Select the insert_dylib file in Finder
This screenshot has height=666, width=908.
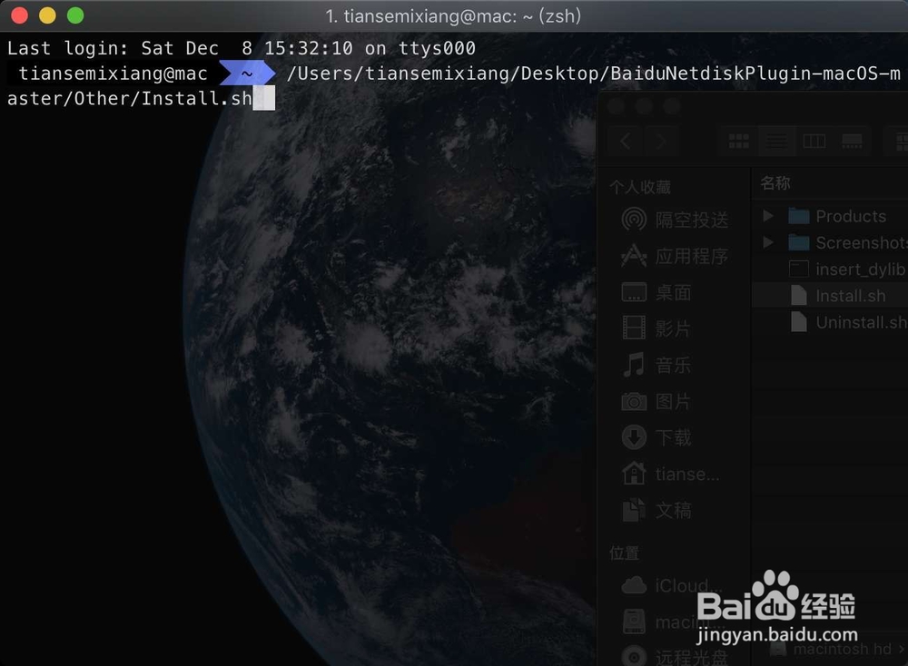click(x=830, y=269)
